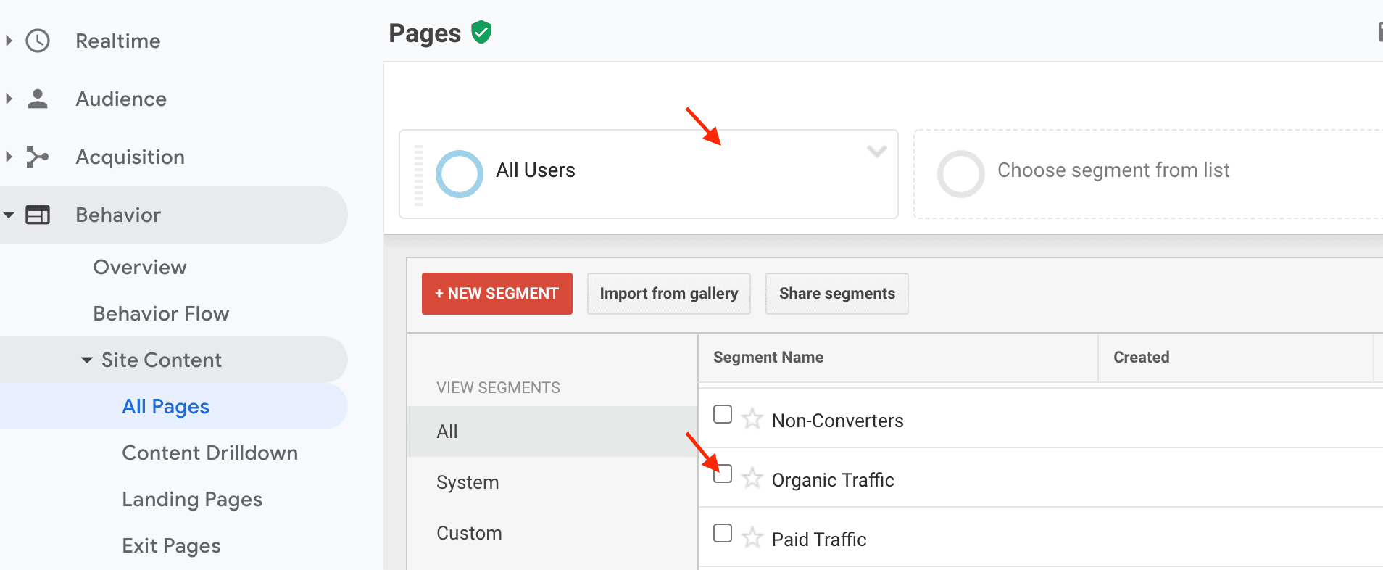The image size is (1383, 570).
Task: Click the Audience person icon
Action: tap(38, 99)
